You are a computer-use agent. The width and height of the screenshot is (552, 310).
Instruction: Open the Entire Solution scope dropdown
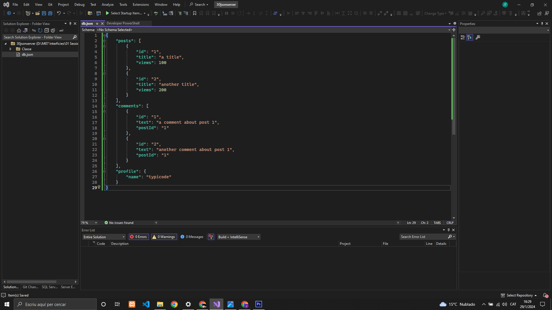pyautogui.click(x=104, y=237)
